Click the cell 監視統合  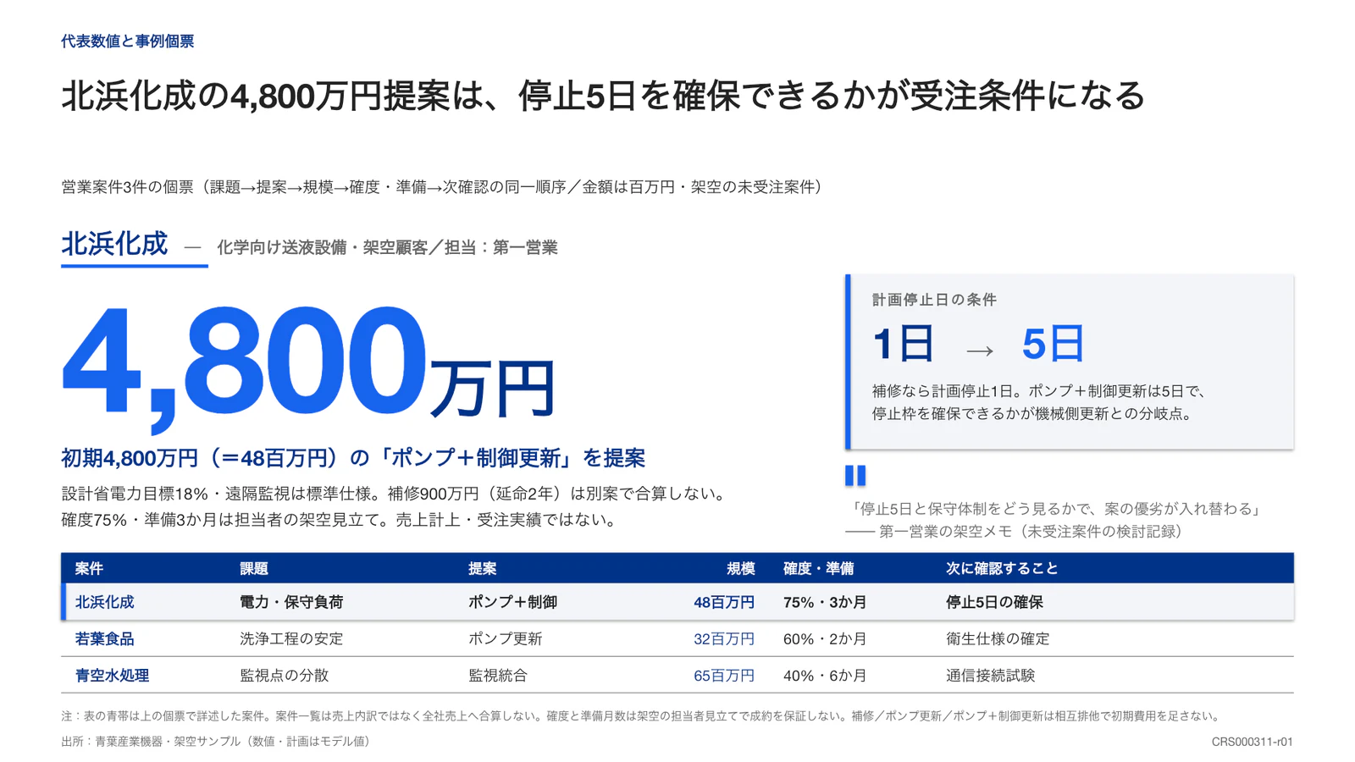point(498,676)
